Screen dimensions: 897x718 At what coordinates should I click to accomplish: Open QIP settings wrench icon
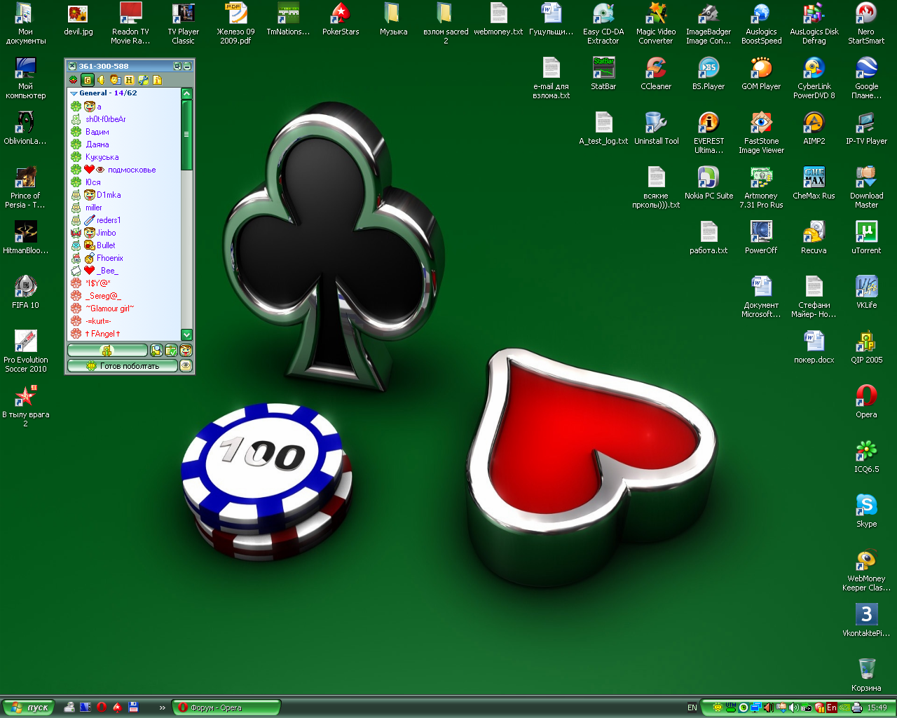tap(143, 80)
